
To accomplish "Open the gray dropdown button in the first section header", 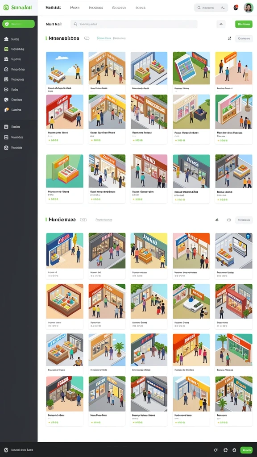I will [x=244, y=38].
